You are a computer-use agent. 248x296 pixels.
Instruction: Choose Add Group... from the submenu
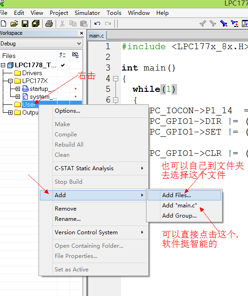coord(184,215)
